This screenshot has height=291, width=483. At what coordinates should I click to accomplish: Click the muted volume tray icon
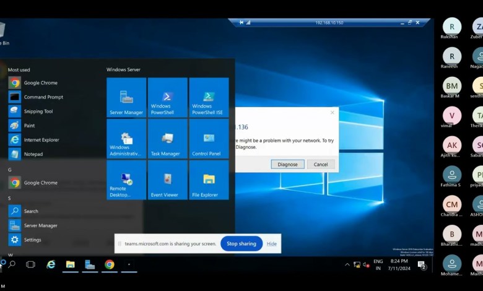pos(366,264)
